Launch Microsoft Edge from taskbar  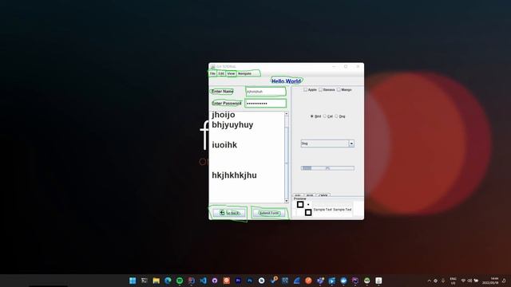(168, 281)
